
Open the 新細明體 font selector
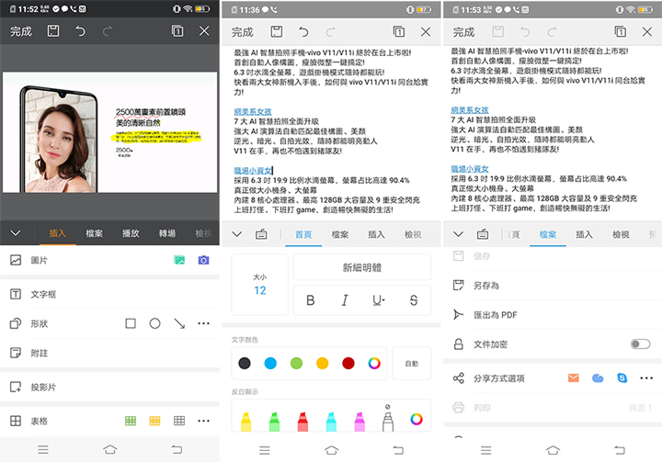pos(362,267)
